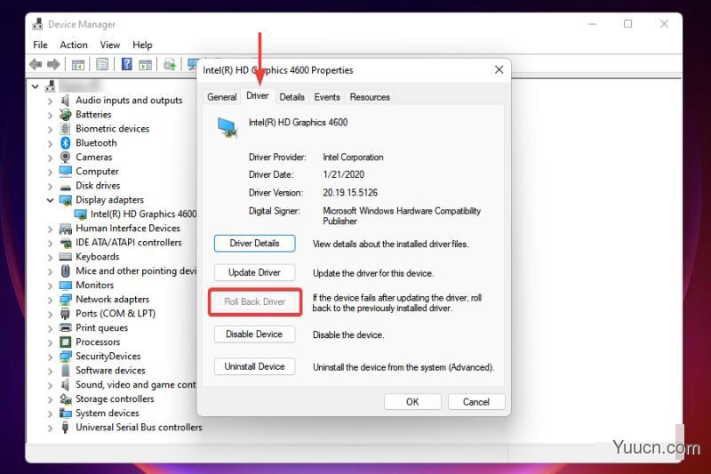Open the Help menu
Viewport: 711px width, 474px height.
tap(142, 44)
